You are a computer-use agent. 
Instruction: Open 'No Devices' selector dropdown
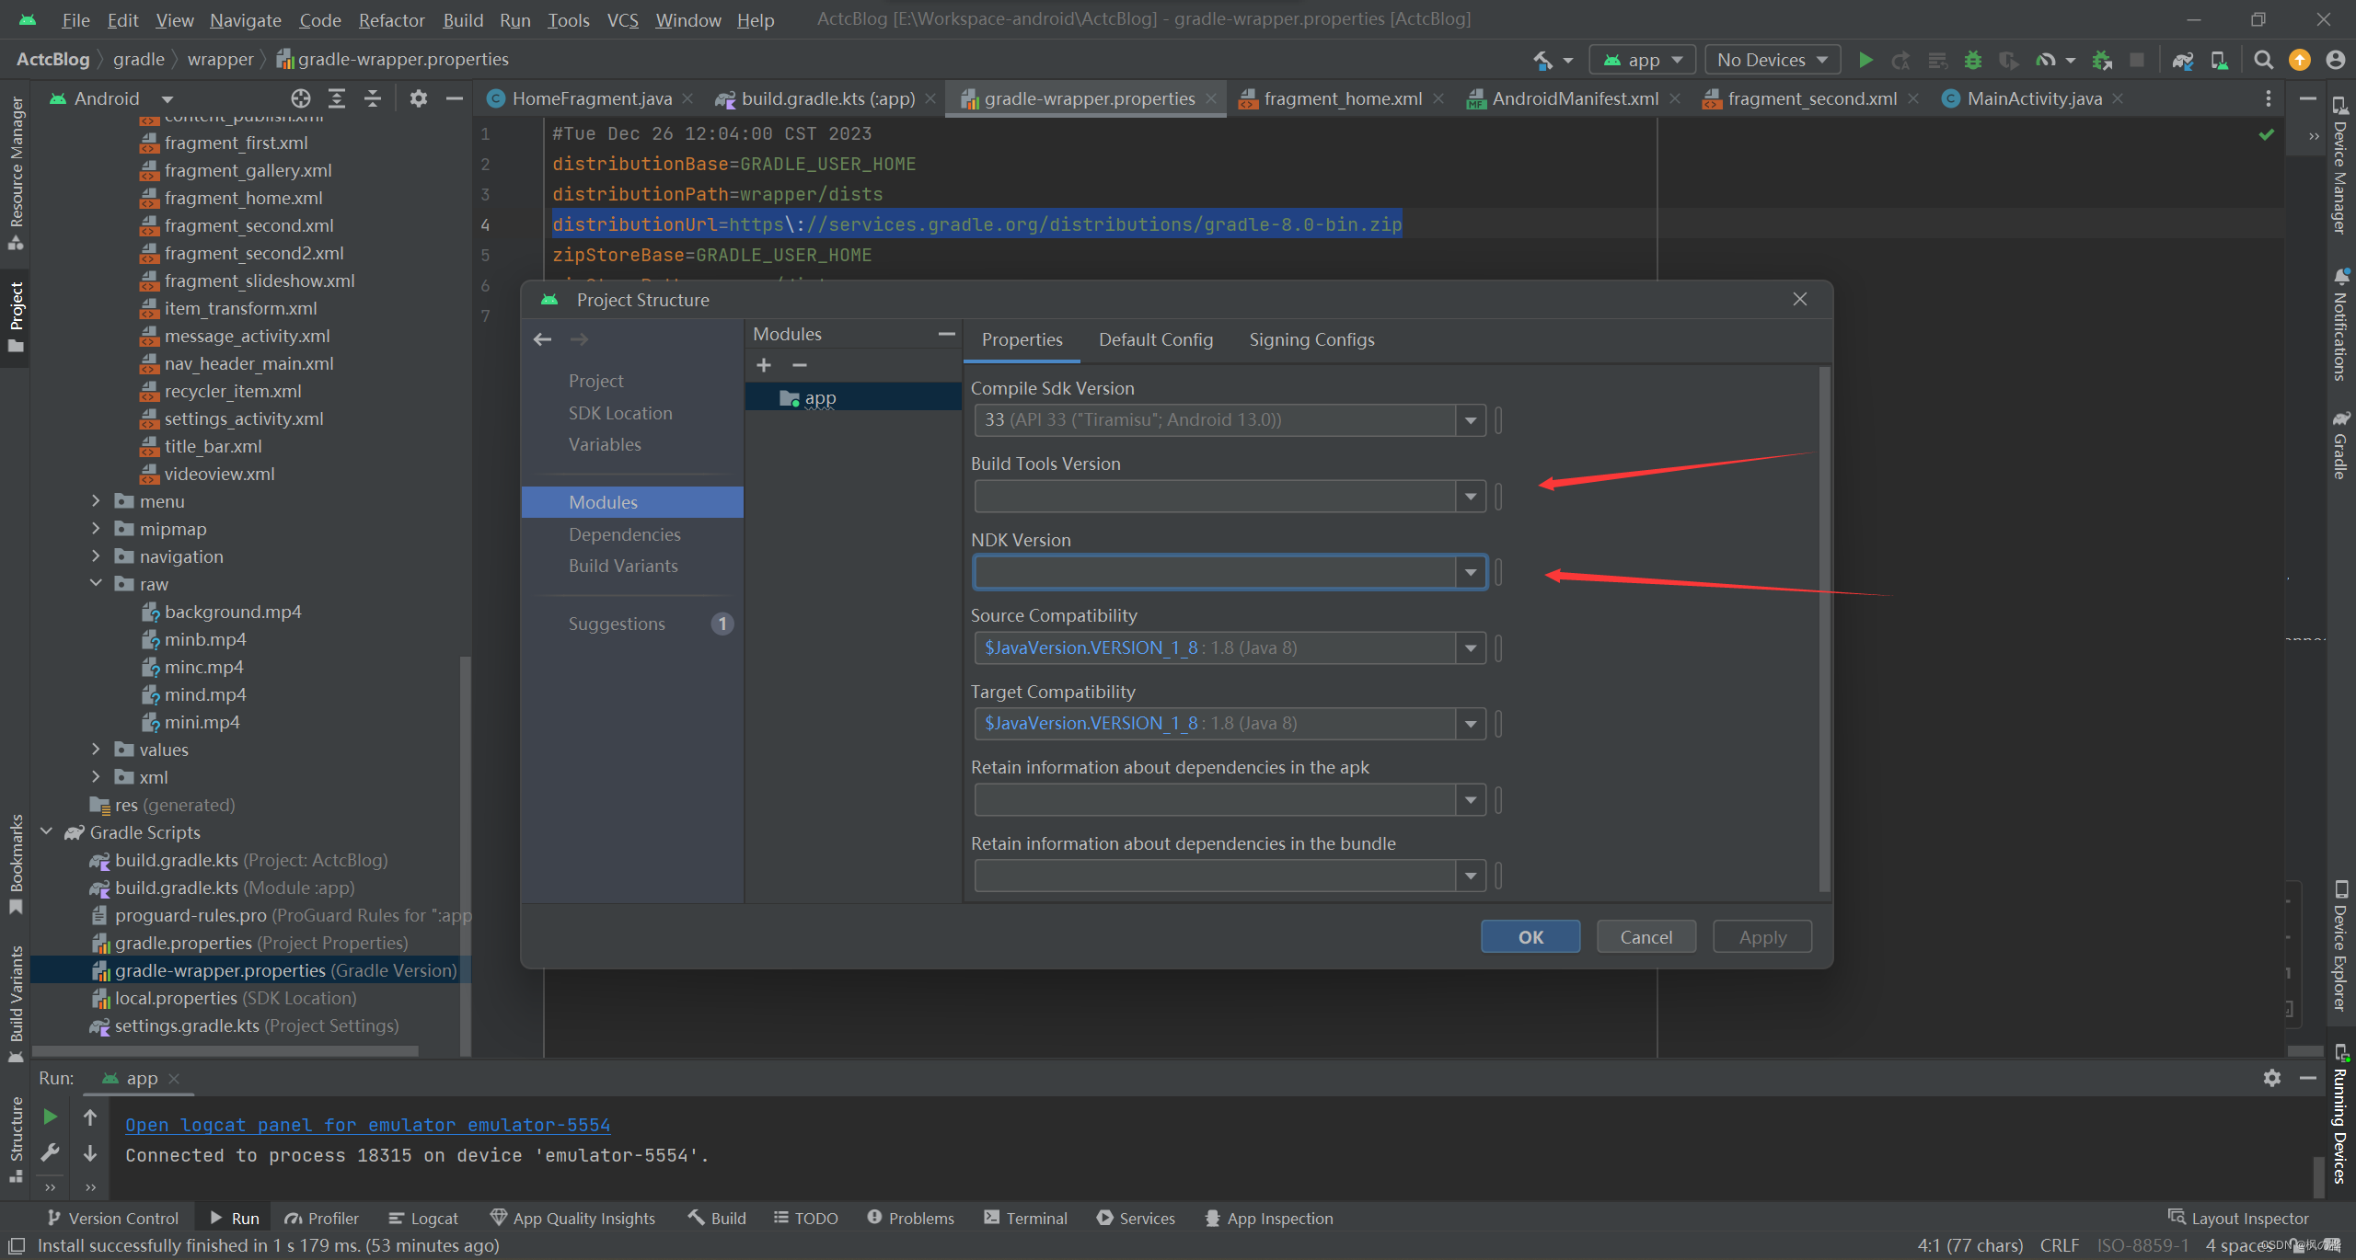pos(1772,60)
